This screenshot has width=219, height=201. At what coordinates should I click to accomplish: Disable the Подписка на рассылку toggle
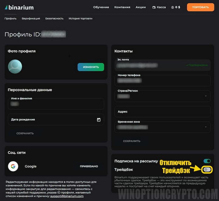[x=207, y=161]
